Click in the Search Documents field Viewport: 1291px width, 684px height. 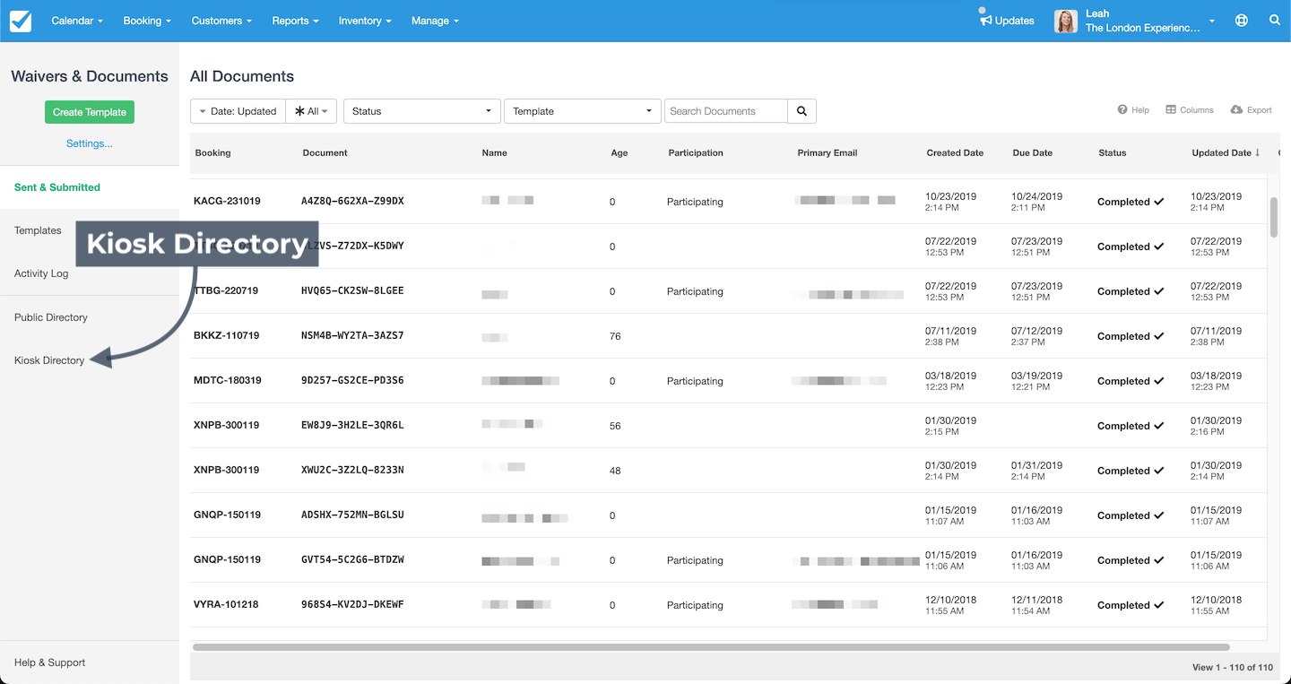tap(725, 111)
